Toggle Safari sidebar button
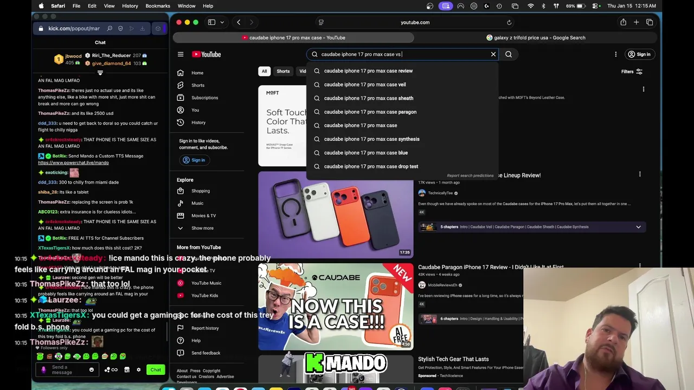This screenshot has height=390, width=694. click(x=211, y=22)
